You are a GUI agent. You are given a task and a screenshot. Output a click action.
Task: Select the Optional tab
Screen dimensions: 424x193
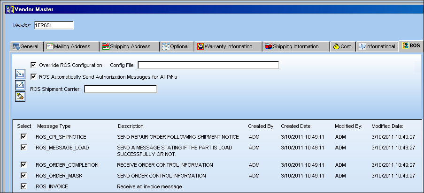(177, 46)
